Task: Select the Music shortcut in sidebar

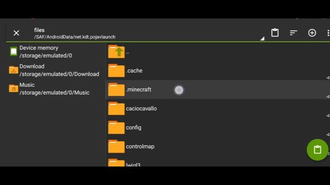Action: pyautogui.click(x=55, y=89)
